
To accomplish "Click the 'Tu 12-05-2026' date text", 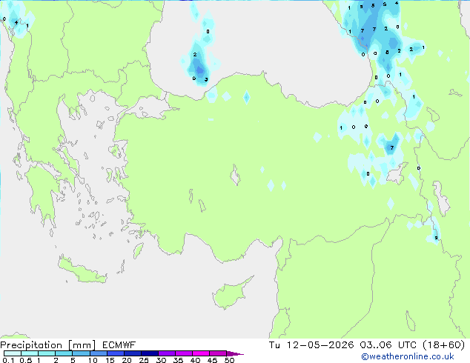I will [311, 345].
